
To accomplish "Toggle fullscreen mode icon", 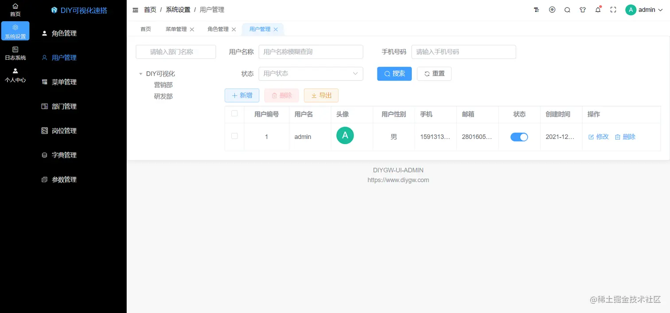I will pyautogui.click(x=613, y=10).
